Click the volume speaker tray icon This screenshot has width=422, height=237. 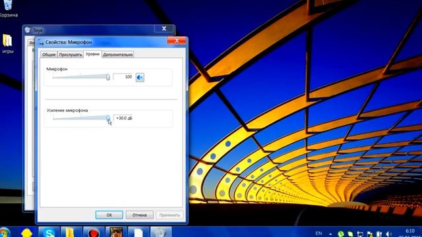(388, 234)
